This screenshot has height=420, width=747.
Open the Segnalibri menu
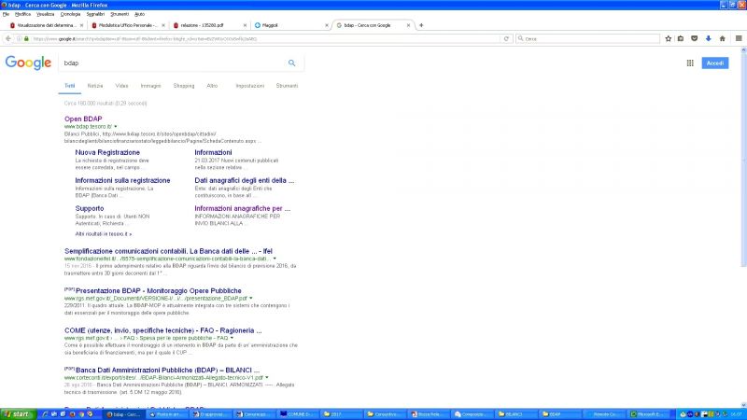[95, 14]
